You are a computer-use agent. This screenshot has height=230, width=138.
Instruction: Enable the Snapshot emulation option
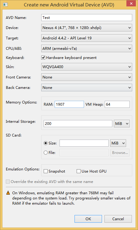tap(45, 171)
